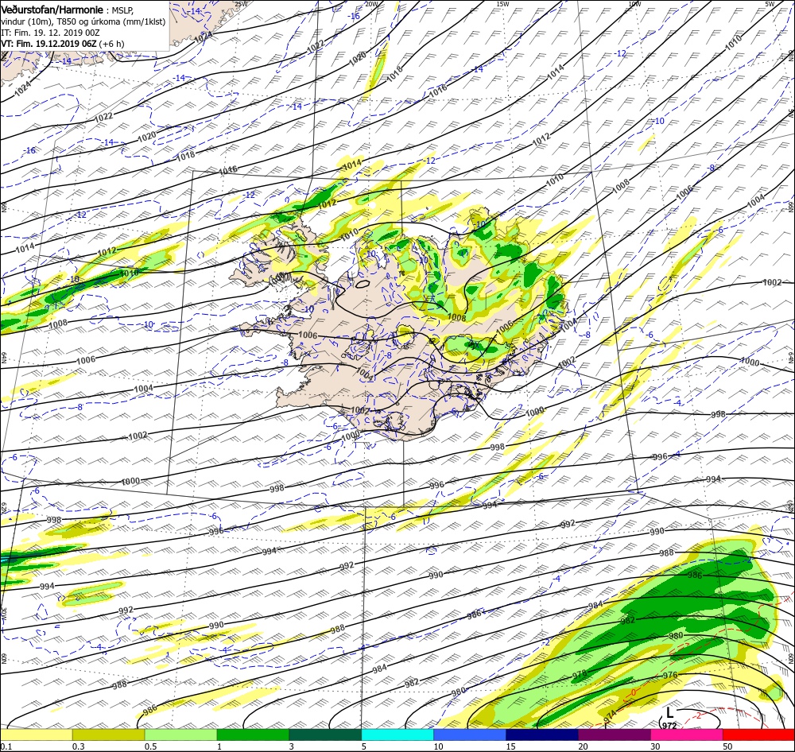Click the '10W' longitude label

pos(634,3)
